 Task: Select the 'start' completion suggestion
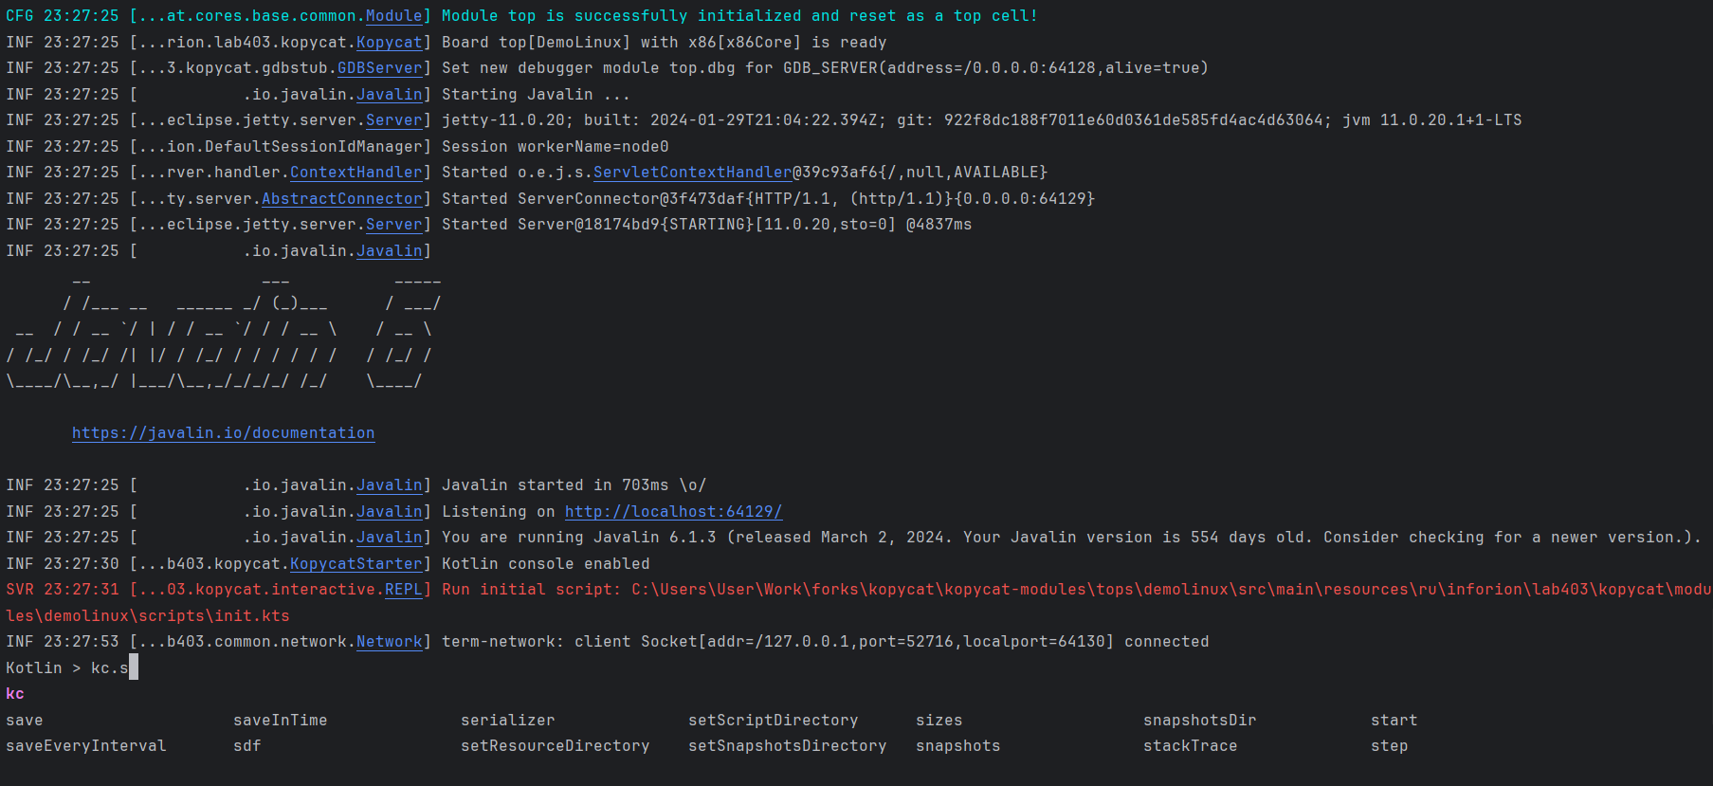(x=1394, y=721)
